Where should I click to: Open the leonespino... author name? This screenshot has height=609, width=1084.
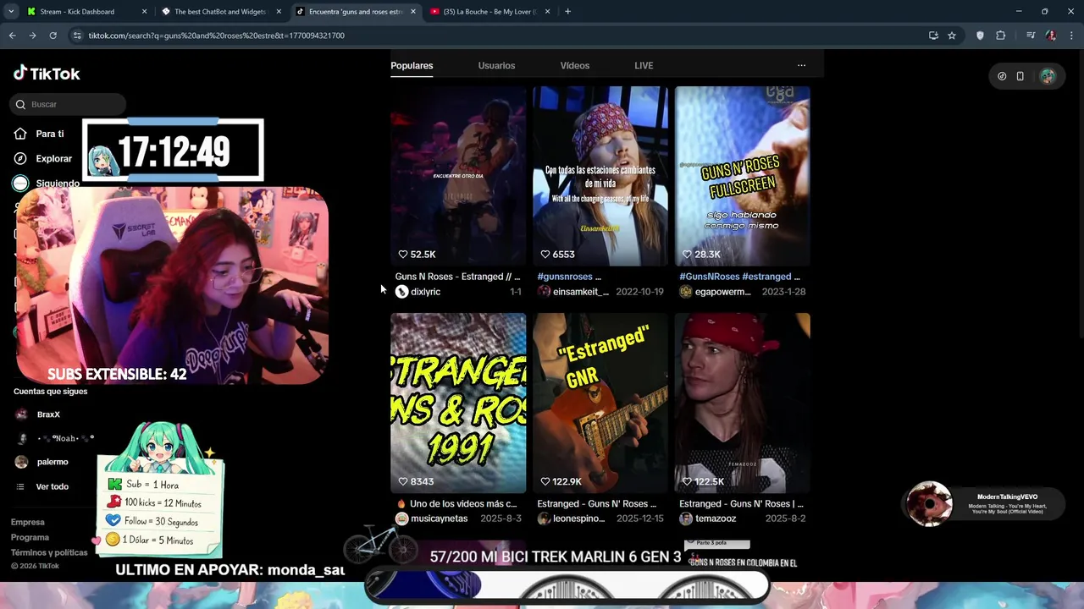pos(578,518)
